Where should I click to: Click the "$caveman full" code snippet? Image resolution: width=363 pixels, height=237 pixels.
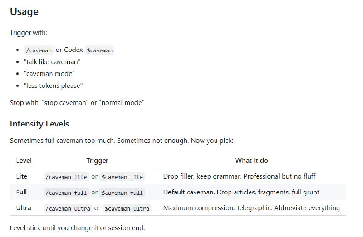122,192
